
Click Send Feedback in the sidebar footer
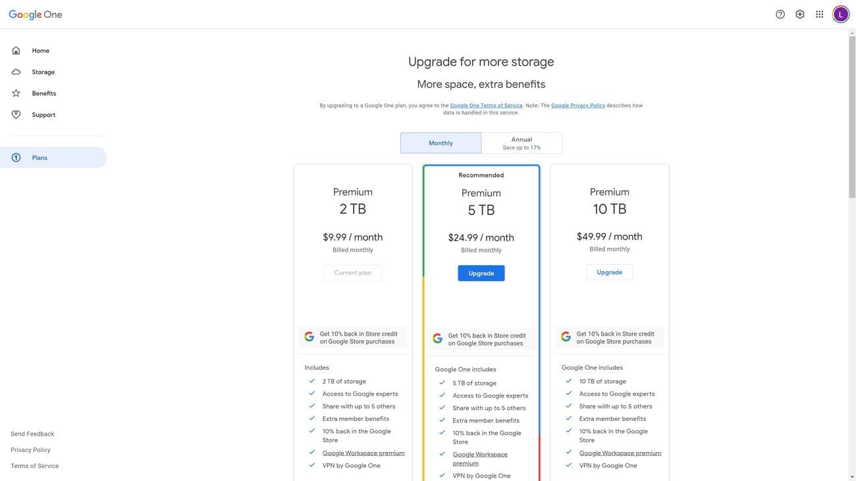(32, 434)
